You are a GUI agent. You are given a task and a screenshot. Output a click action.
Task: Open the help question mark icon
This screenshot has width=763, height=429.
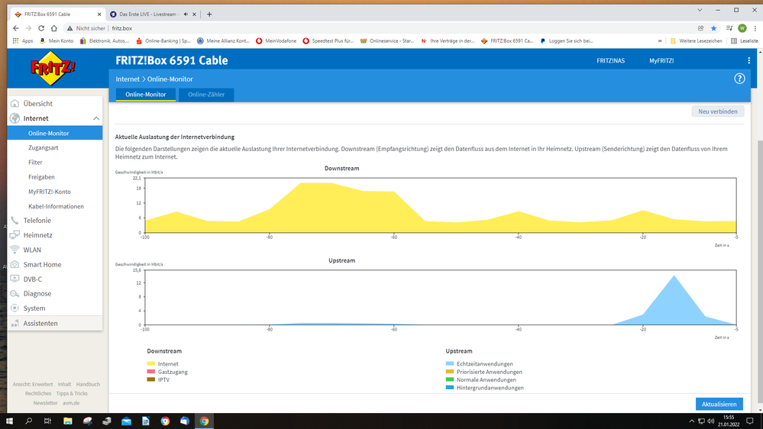click(x=739, y=79)
